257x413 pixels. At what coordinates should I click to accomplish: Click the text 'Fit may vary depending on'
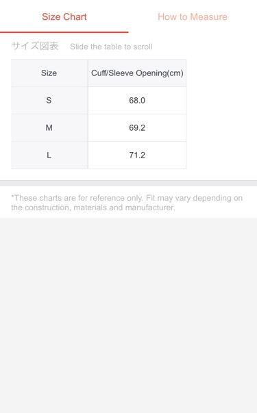194,198
